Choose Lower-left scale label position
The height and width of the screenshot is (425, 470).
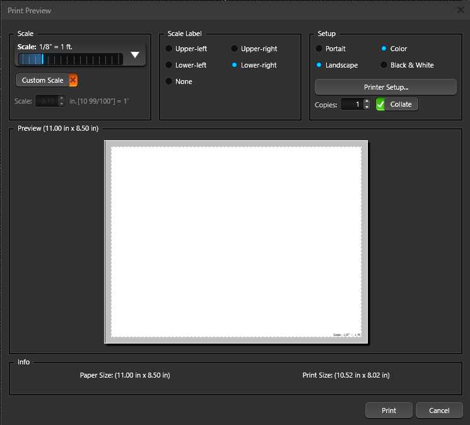(169, 65)
